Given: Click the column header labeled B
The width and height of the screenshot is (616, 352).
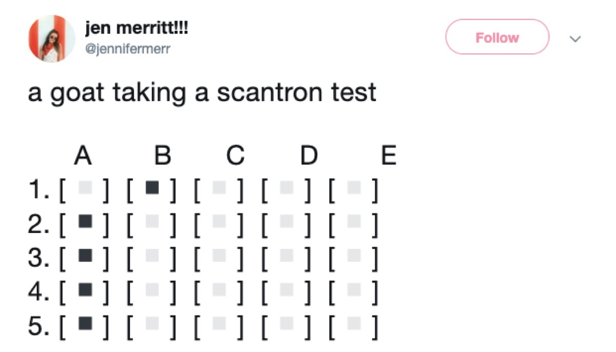Looking at the screenshot, I should click(x=162, y=153).
